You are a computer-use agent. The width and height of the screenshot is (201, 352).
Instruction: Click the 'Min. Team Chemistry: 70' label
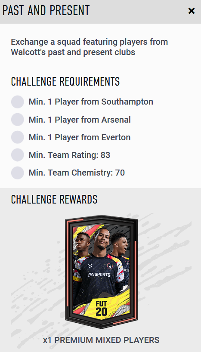[x=77, y=173]
